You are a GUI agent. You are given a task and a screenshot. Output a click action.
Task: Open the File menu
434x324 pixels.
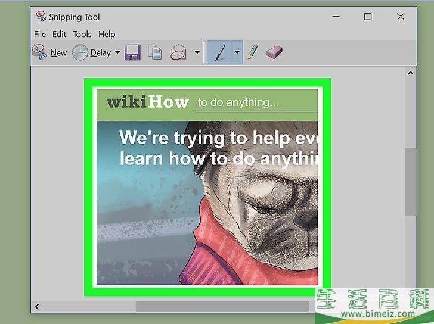(x=40, y=34)
